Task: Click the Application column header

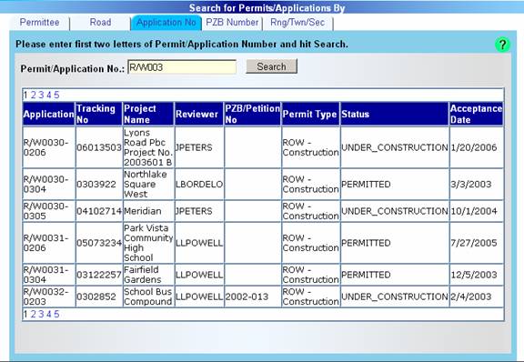Action: pos(49,114)
